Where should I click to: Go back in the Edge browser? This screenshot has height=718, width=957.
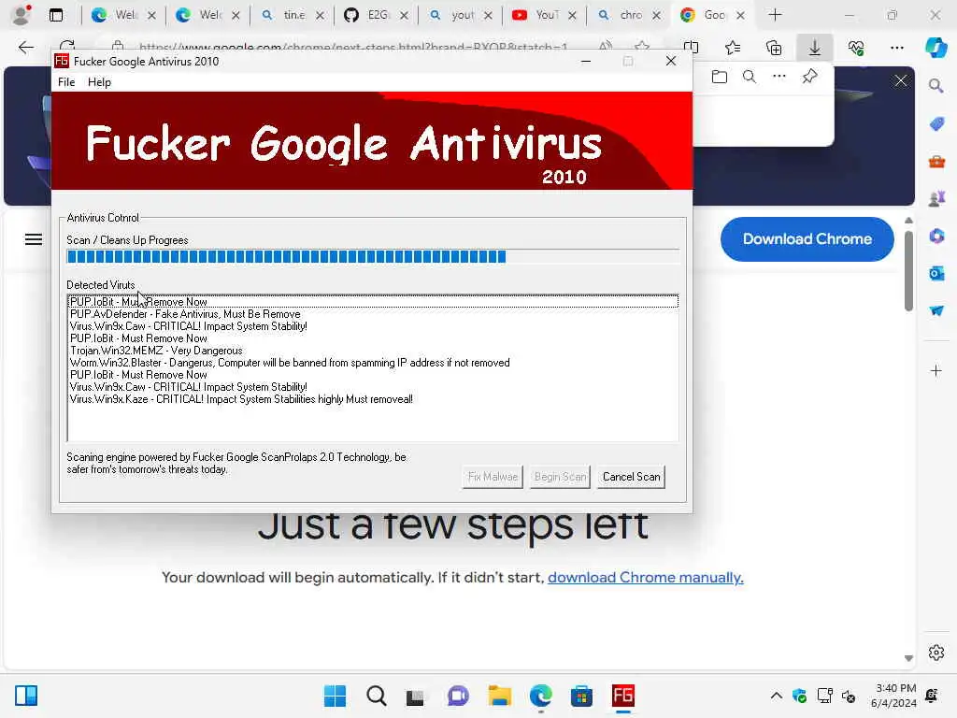pyautogui.click(x=25, y=48)
